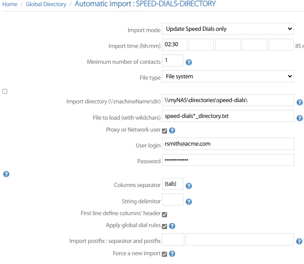
Task: Click help icon next to Apply global dial rules
Action: click(172, 226)
